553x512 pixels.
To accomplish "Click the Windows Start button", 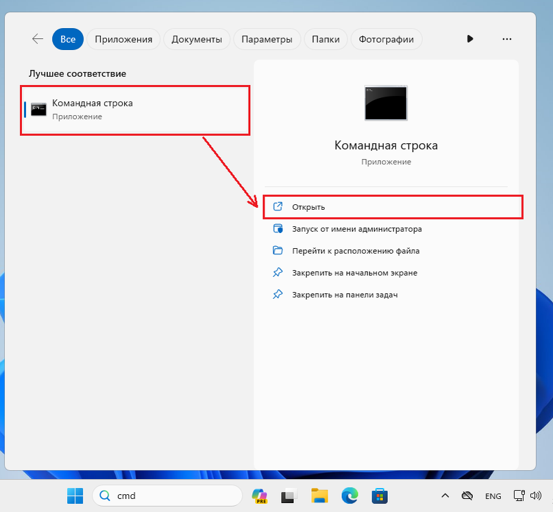I will pos(75,496).
